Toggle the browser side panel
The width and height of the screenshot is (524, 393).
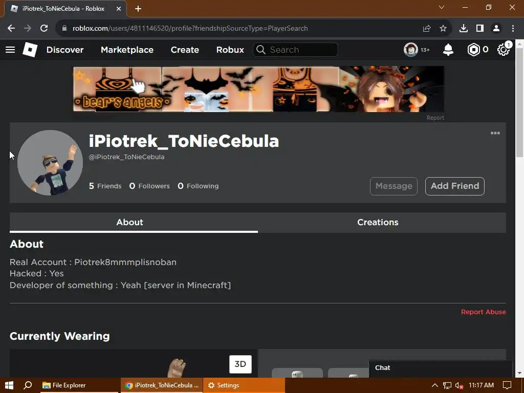pyautogui.click(x=480, y=29)
